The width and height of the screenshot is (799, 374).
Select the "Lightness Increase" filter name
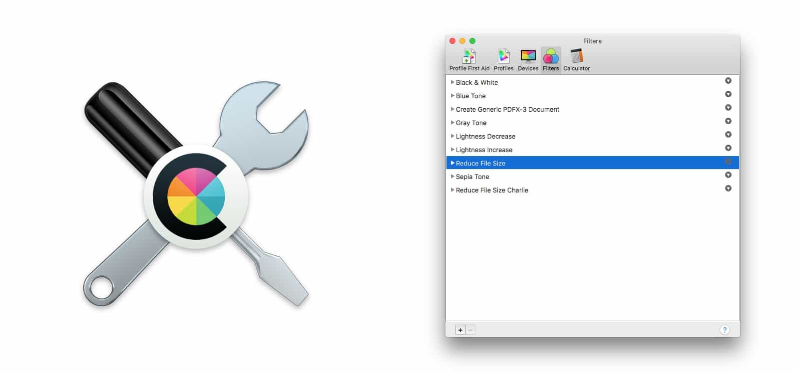484,150
